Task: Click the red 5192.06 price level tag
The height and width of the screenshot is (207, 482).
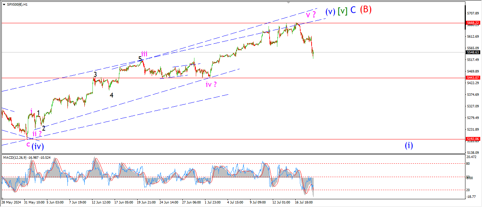Action: 472,139
